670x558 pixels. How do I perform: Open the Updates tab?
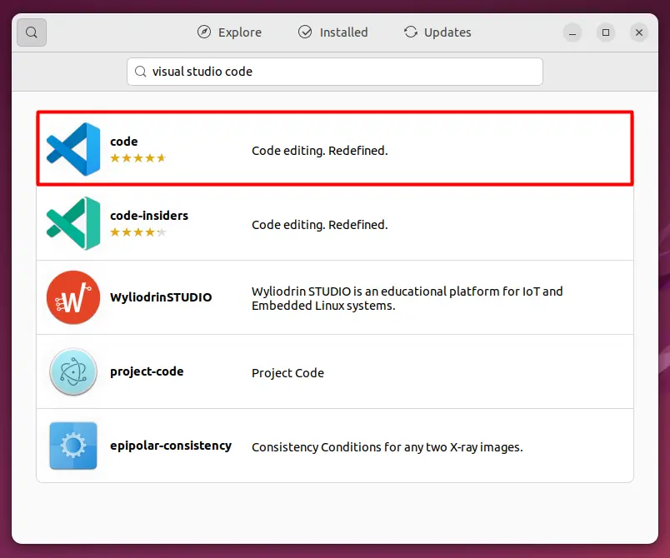(437, 32)
